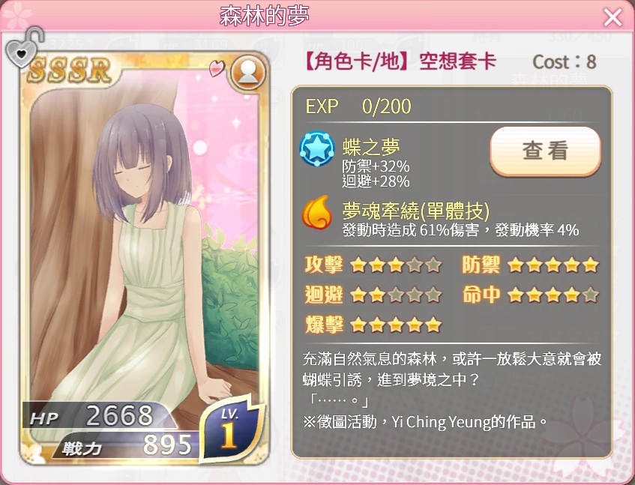
Task: Select the flame 夢魂牽繞 skill icon
Action: pos(317,211)
